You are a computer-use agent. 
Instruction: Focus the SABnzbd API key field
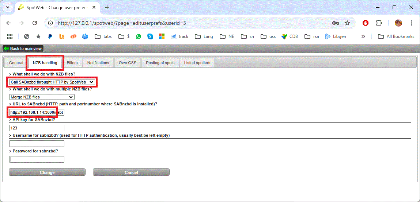(37, 128)
